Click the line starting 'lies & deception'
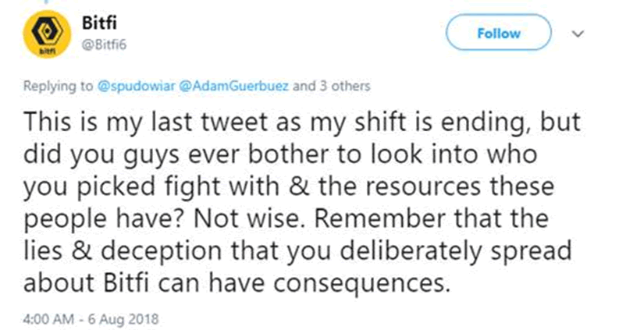 click(297, 251)
